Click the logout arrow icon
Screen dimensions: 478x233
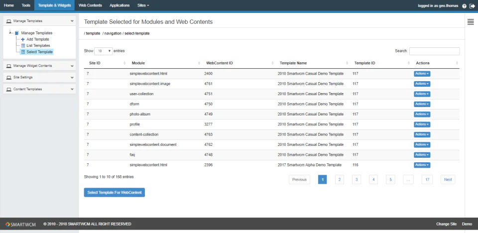click(x=472, y=6)
